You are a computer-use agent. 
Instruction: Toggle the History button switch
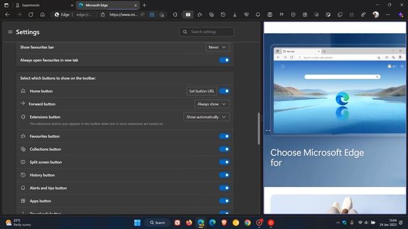coord(224,175)
